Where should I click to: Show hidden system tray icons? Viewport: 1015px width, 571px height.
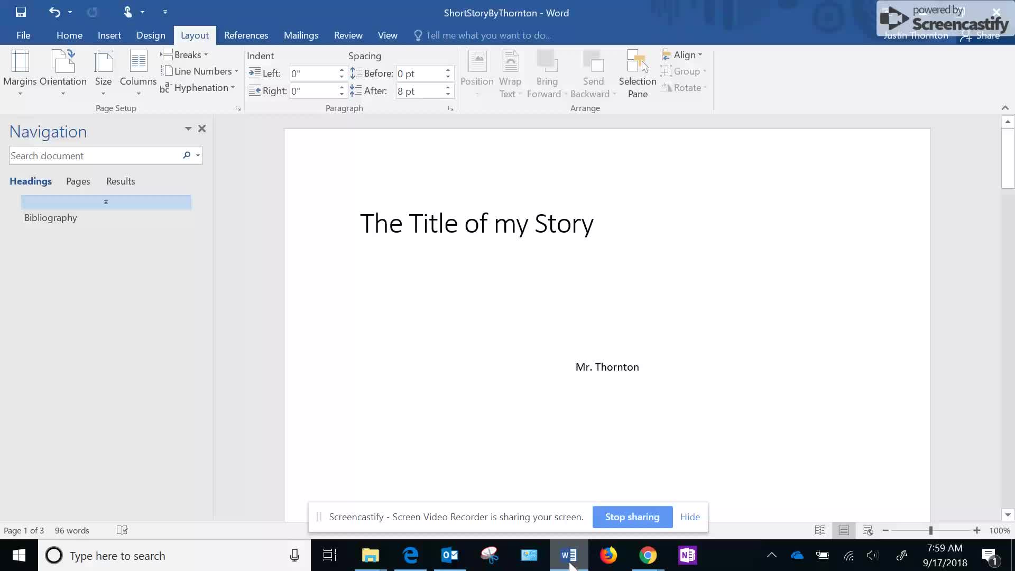[x=772, y=555]
